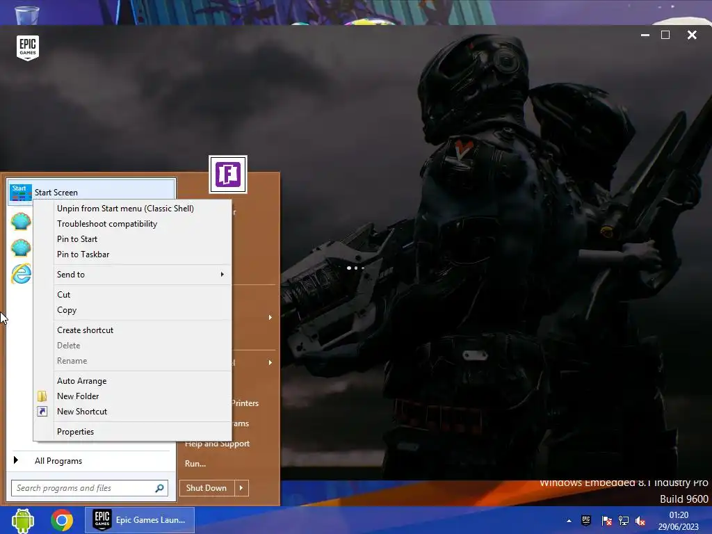Close the Epic Games Launcher window
712x534 pixels.
pyautogui.click(x=692, y=35)
